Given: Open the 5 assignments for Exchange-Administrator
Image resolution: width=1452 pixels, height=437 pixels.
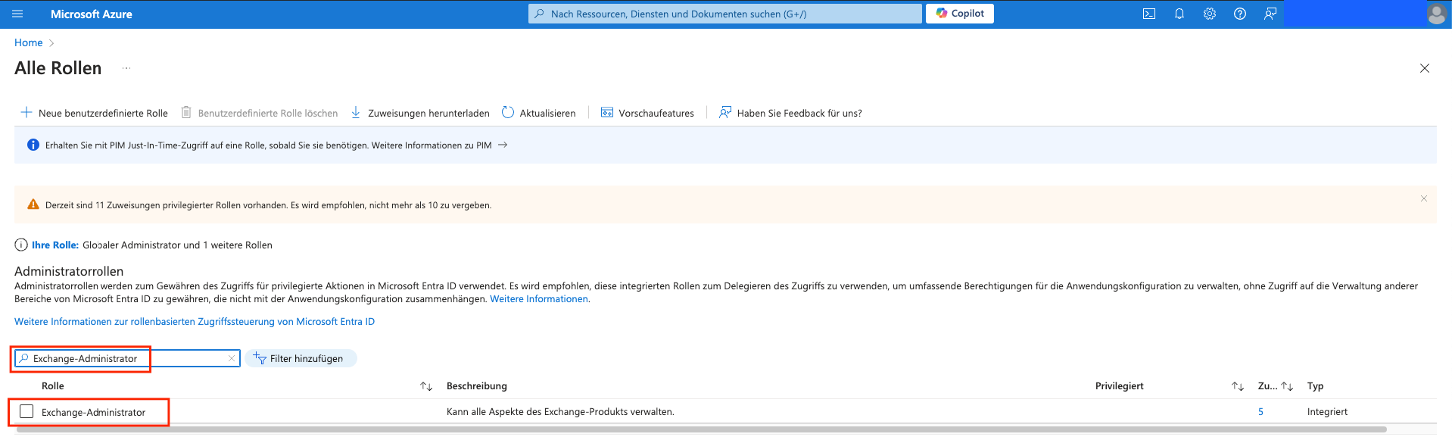Looking at the screenshot, I should click(x=1260, y=412).
